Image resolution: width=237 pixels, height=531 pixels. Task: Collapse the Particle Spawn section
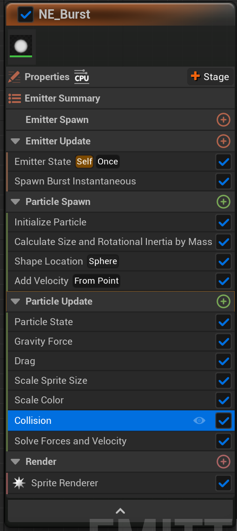15,202
